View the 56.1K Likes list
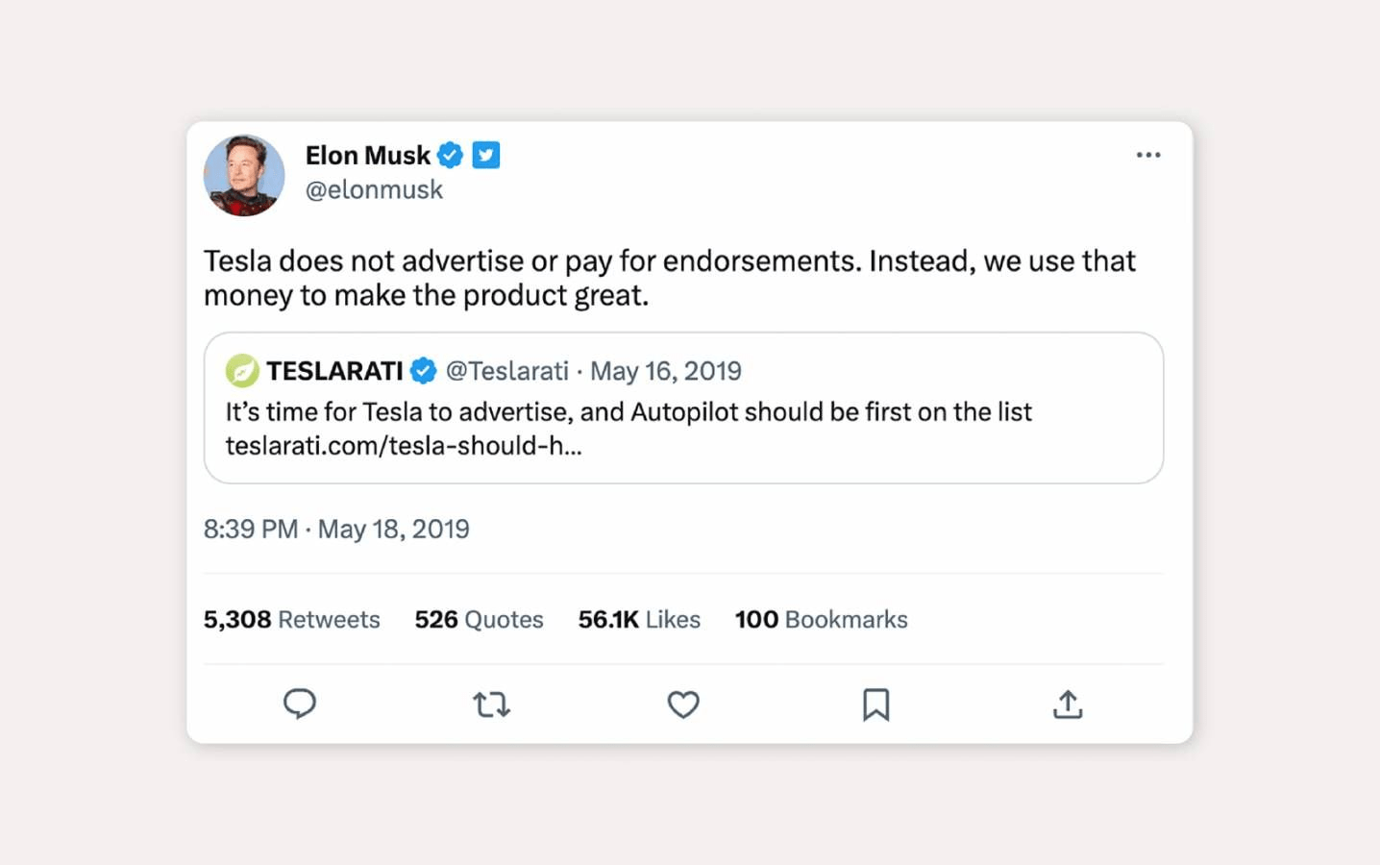Screen dimensions: 1380x865 point(638,619)
